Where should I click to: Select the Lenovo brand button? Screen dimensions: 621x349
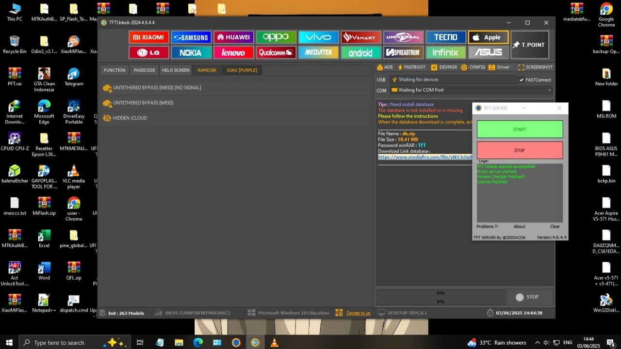pos(233,52)
